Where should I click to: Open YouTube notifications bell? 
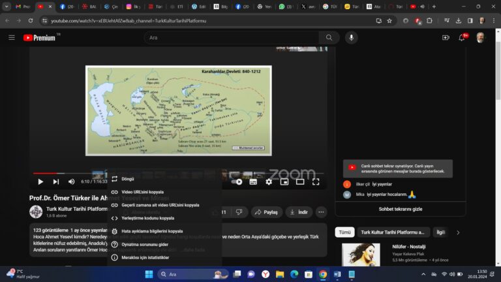[x=462, y=38]
